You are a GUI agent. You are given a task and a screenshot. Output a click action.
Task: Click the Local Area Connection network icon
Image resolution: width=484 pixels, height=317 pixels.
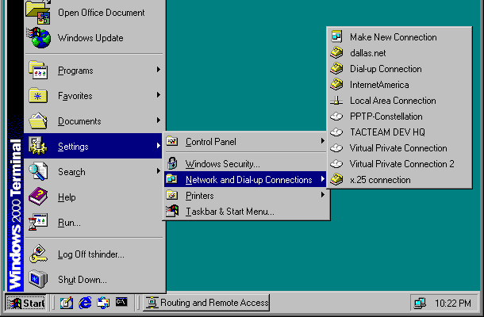click(336, 100)
